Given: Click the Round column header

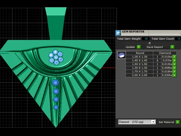Looking at the screenshot, I should click(x=140, y=53).
